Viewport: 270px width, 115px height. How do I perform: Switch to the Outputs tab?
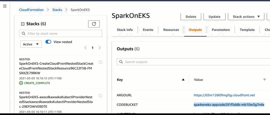(x=195, y=30)
